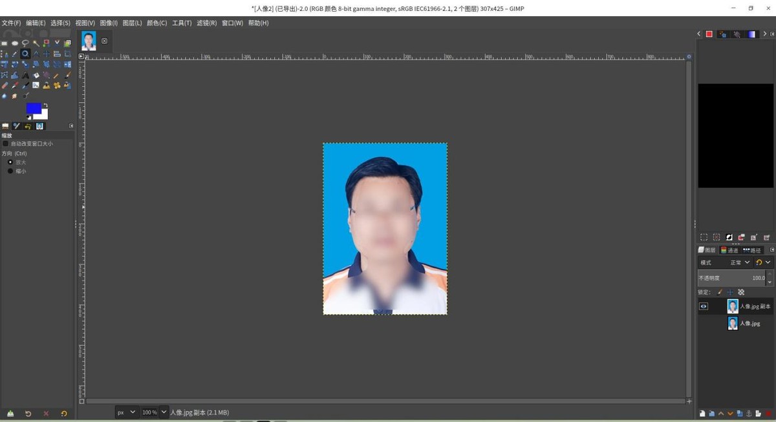
Task: Click the Measure tool icon
Action: coord(36,54)
